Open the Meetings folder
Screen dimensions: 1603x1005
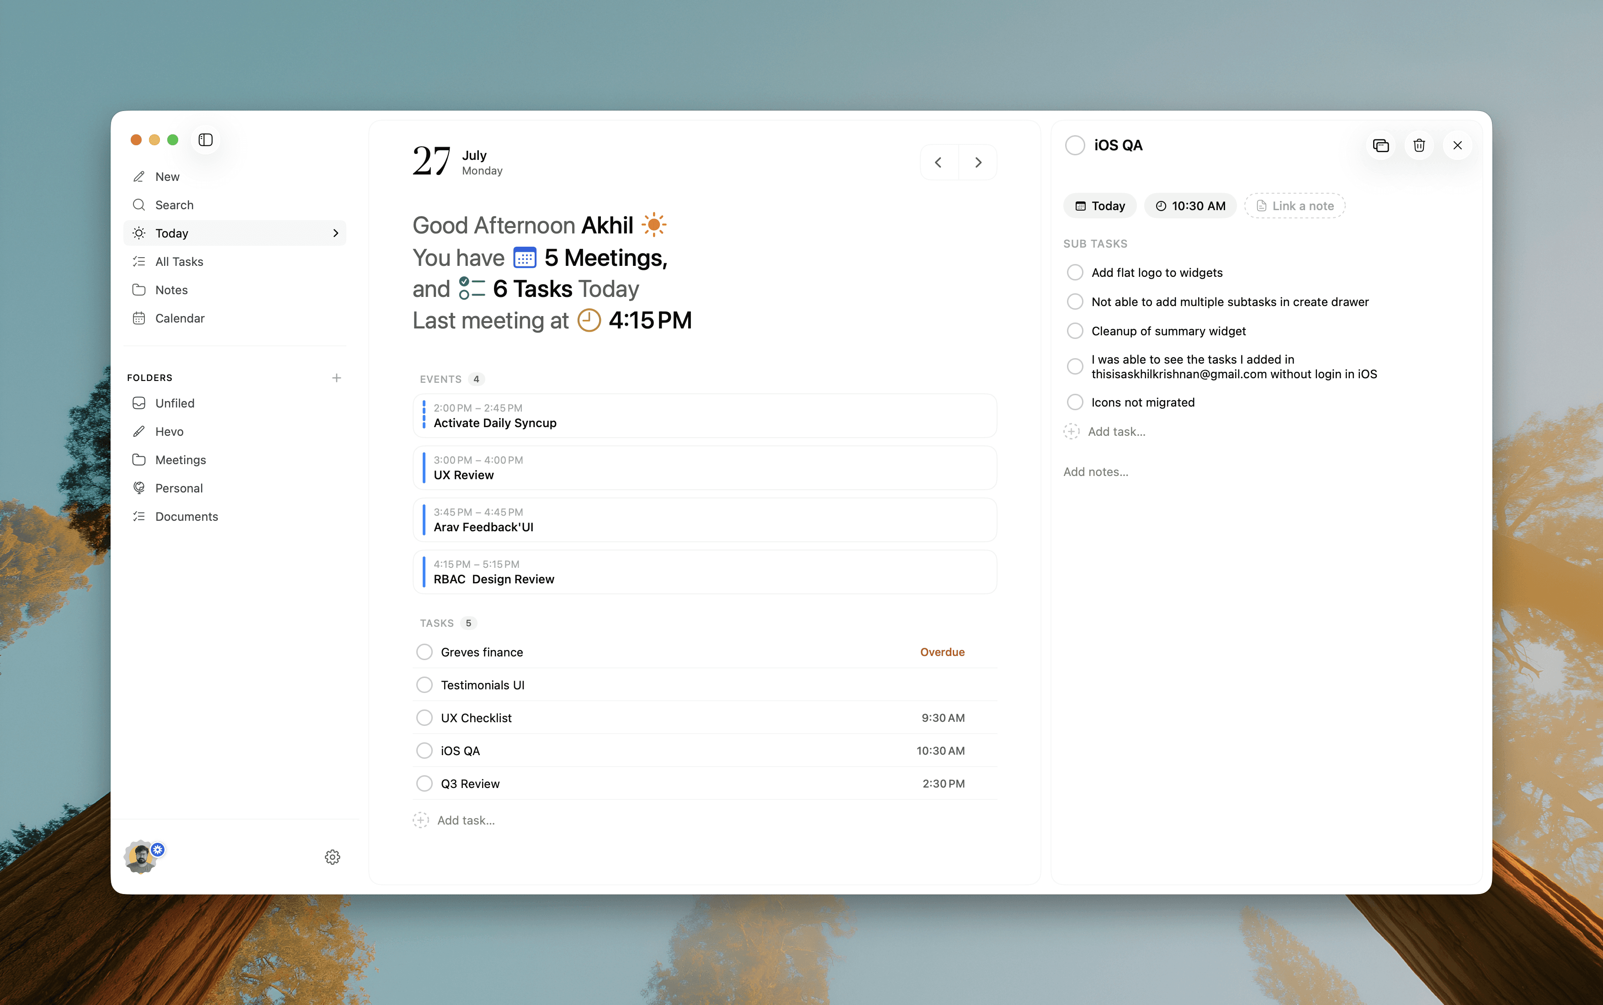click(235, 460)
